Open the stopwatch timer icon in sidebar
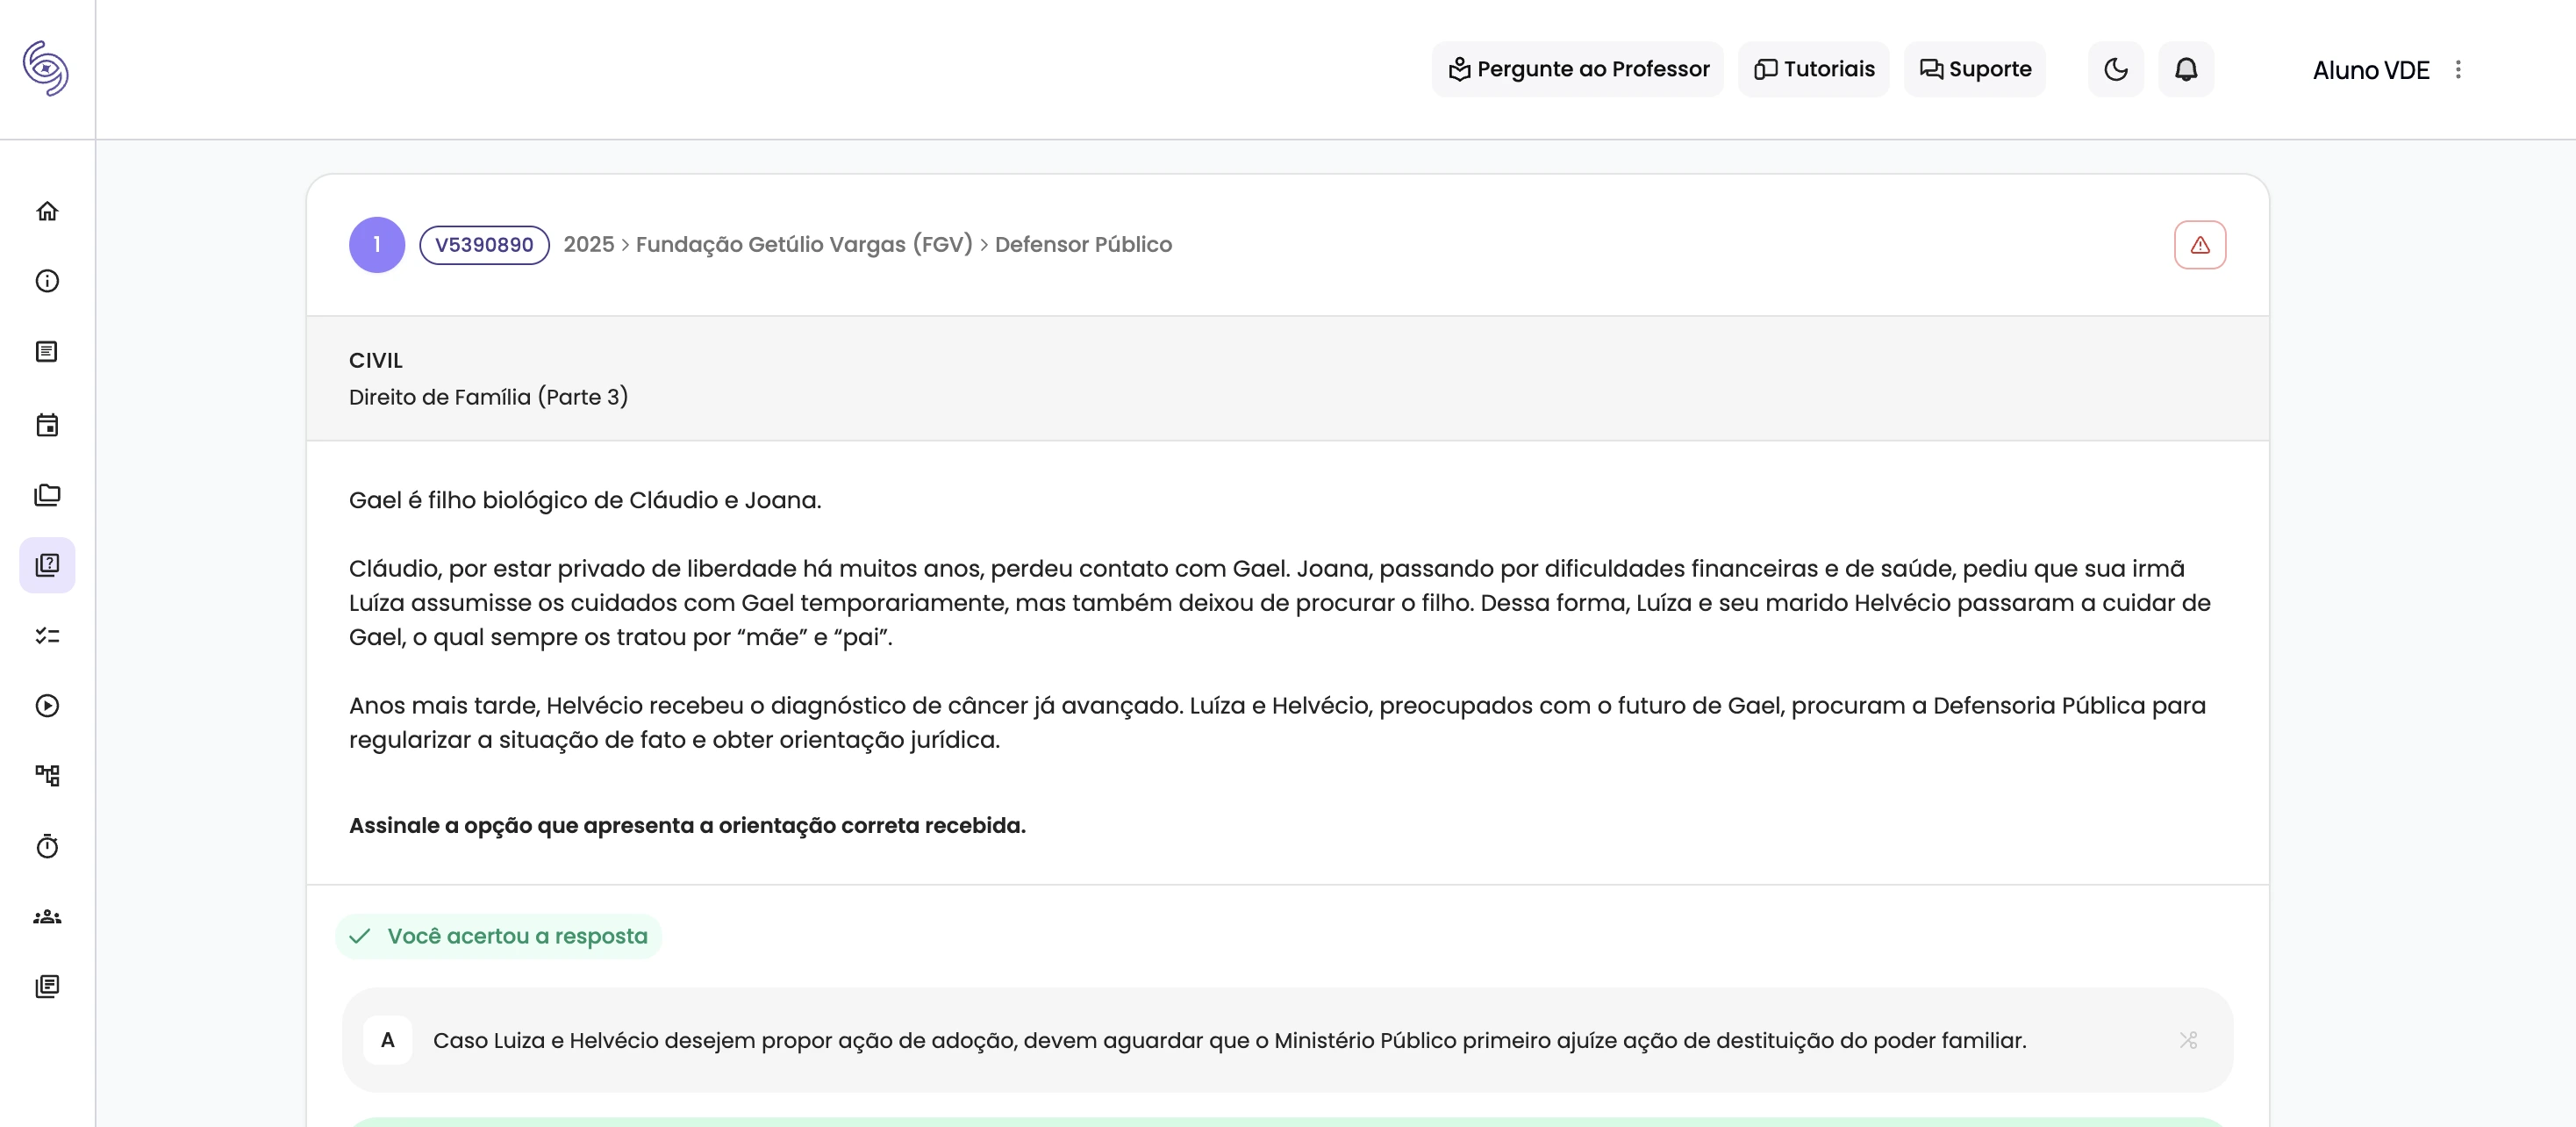Image resolution: width=2576 pixels, height=1127 pixels. point(47,846)
